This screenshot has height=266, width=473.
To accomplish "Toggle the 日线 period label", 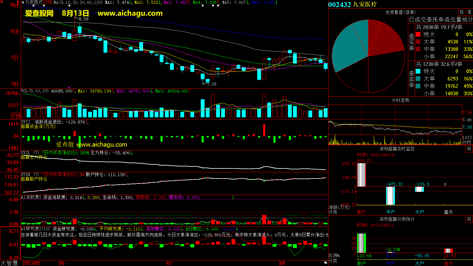I will coord(48,2).
